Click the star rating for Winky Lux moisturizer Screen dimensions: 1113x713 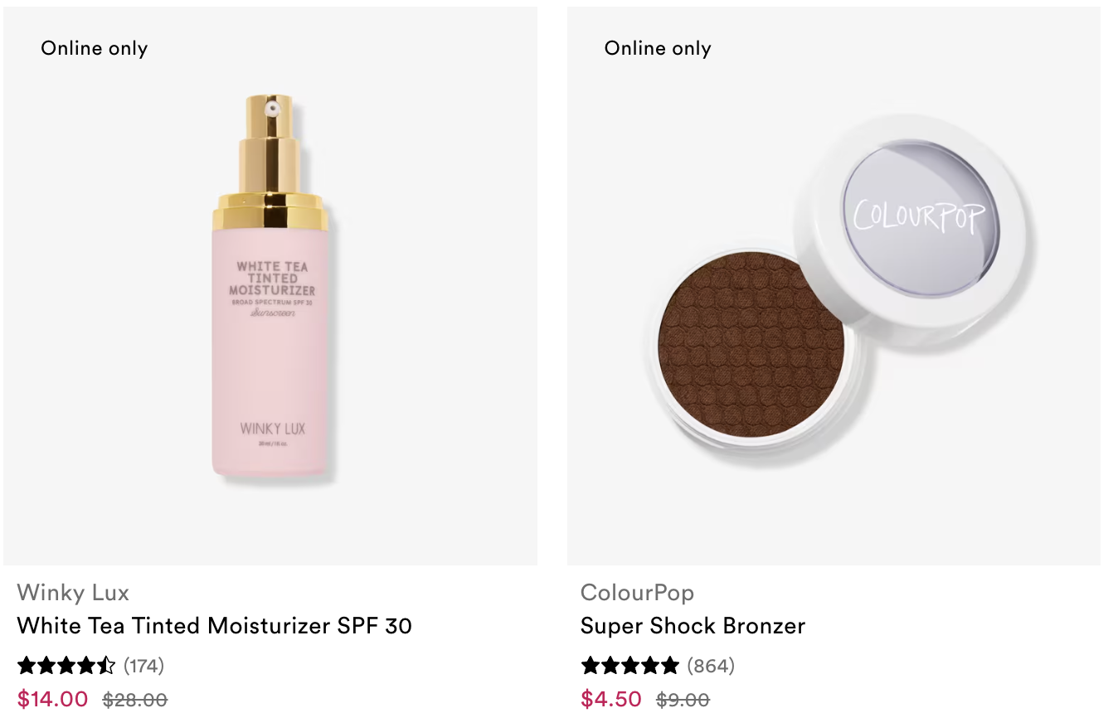pyautogui.click(x=66, y=665)
